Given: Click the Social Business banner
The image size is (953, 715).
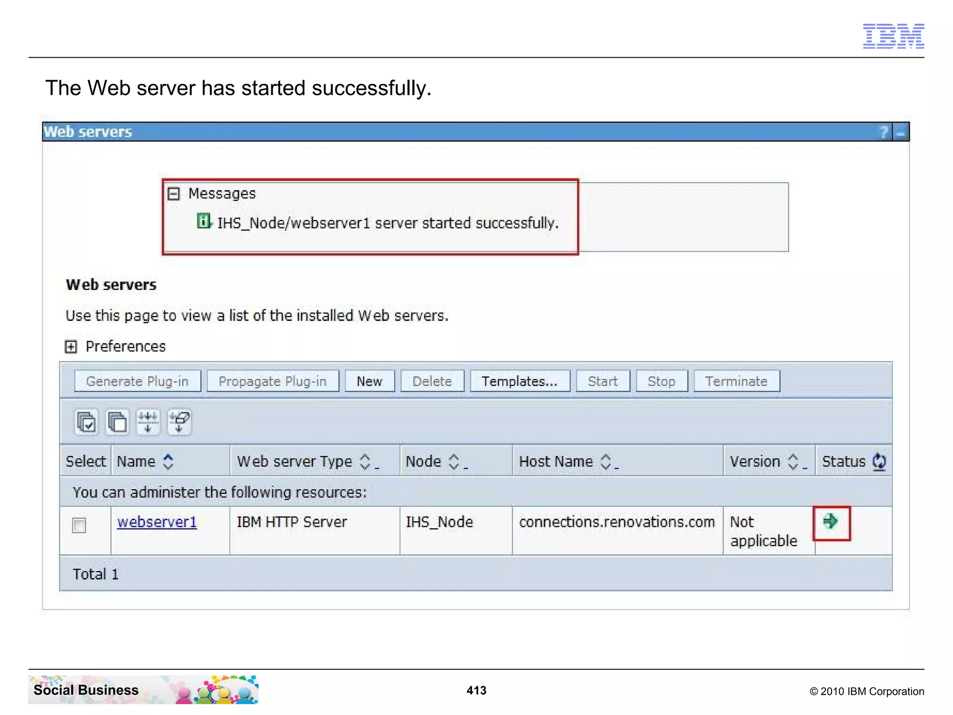Looking at the screenshot, I should 143,689.
